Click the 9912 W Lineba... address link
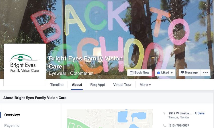Viewport: 214px width, 128px height. tap(180, 113)
